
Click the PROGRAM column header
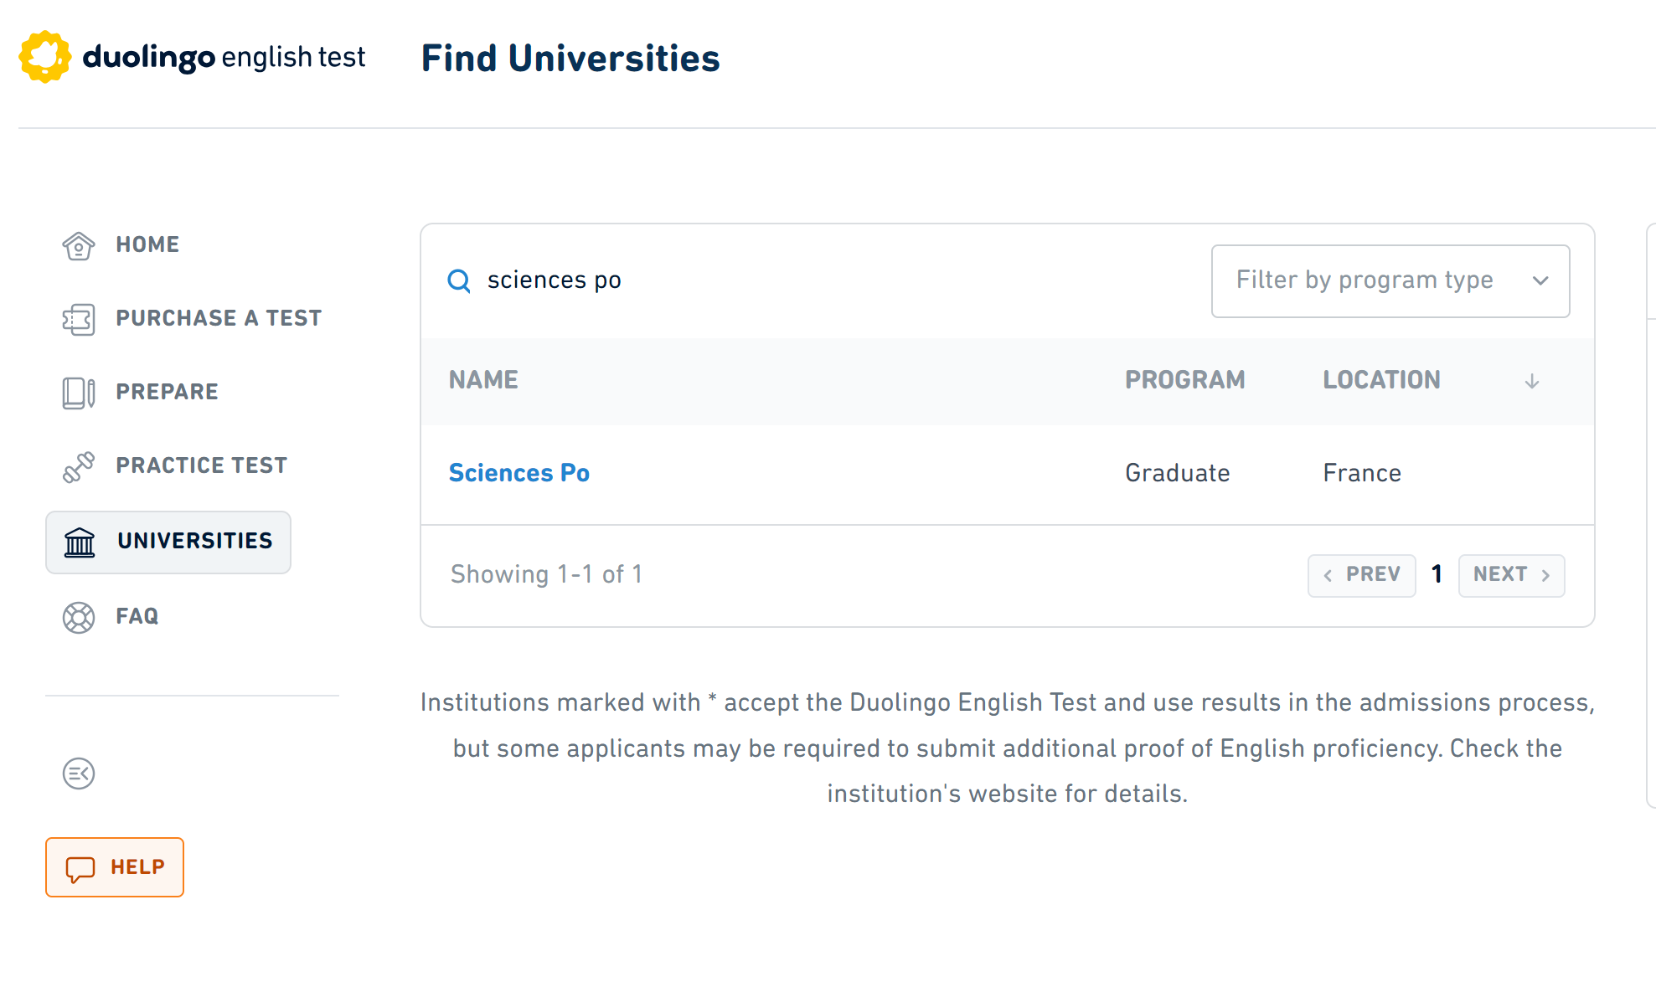pyautogui.click(x=1185, y=380)
